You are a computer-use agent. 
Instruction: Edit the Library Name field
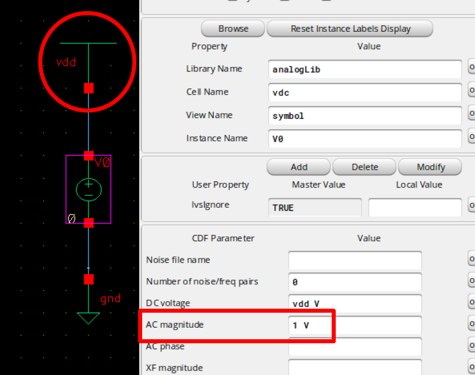[365, 69]
